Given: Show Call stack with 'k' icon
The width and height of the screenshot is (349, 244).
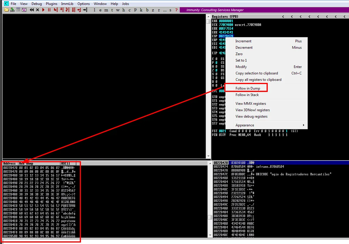Looking at the screenshot, I should [x=141, y=10].
